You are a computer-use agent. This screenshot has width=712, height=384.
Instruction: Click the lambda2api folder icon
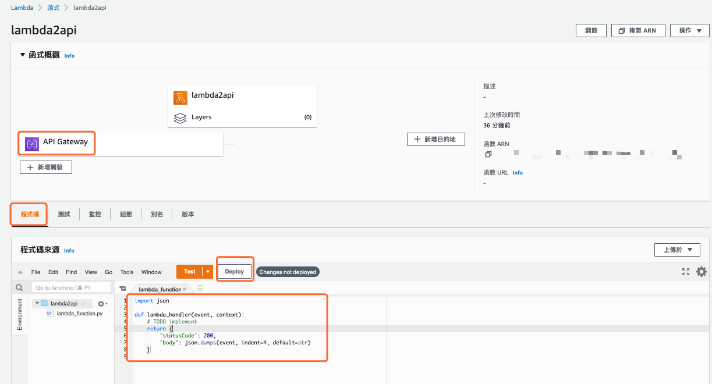pos(44,303)
